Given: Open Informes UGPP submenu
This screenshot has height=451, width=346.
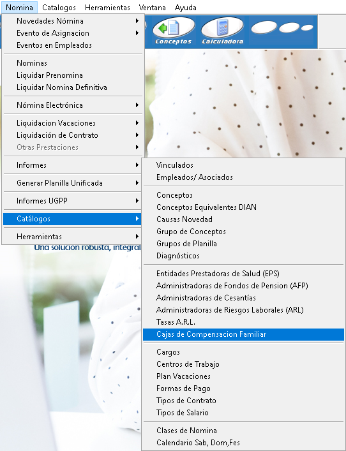Looking at the screenshot, I should (73, 201).
